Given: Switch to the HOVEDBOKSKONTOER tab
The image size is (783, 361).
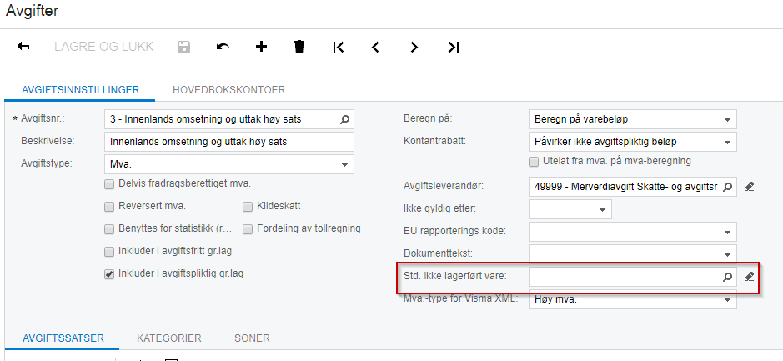Looking at the screenshot, I should 228,90.
